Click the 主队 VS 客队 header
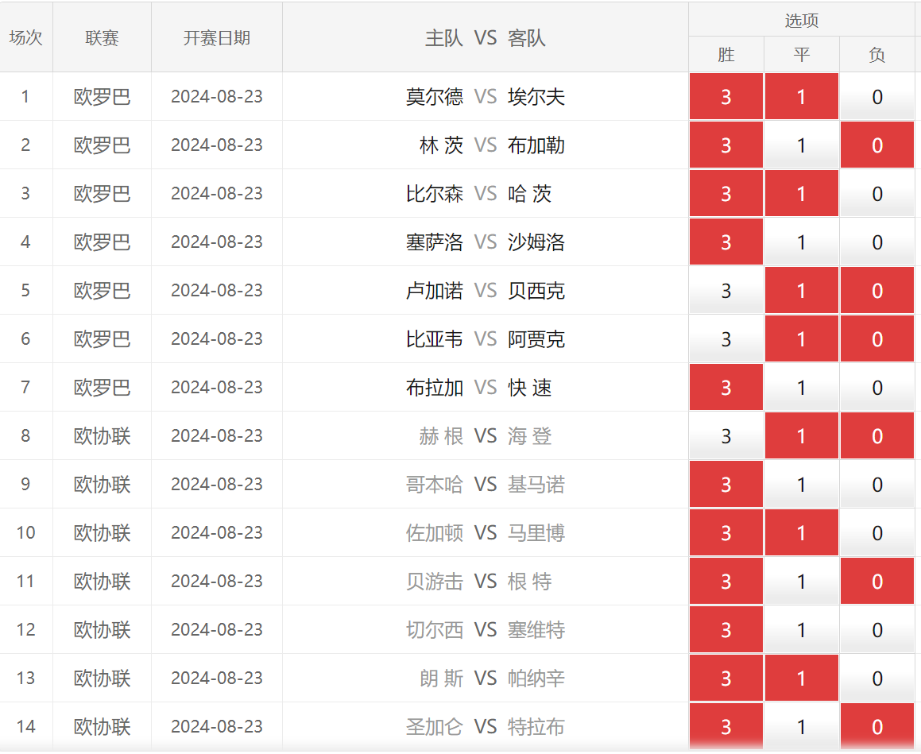This screenshot has height=754, width=921. [486, 37]
